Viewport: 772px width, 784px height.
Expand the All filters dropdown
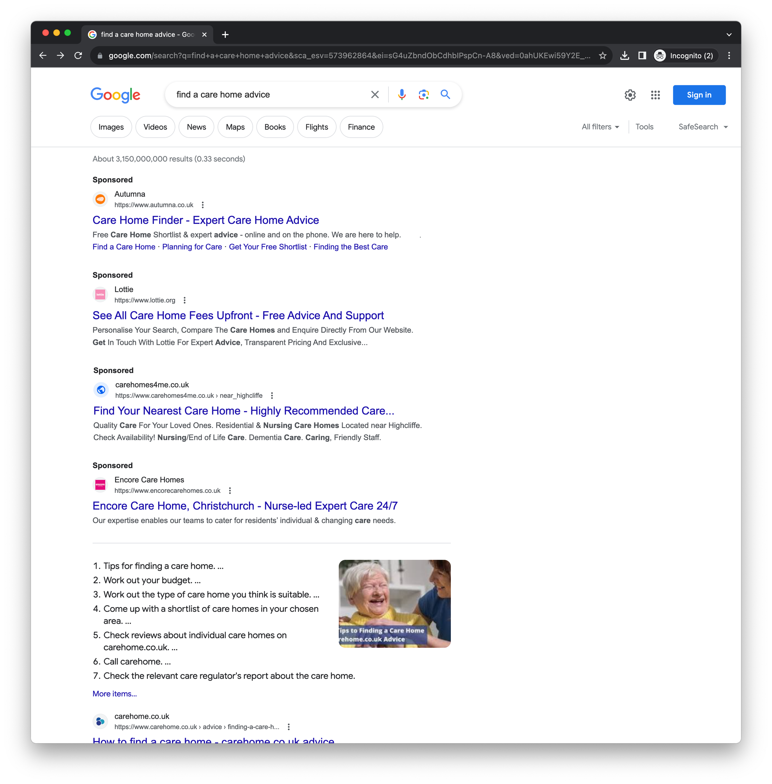click(x=600, y=127)
